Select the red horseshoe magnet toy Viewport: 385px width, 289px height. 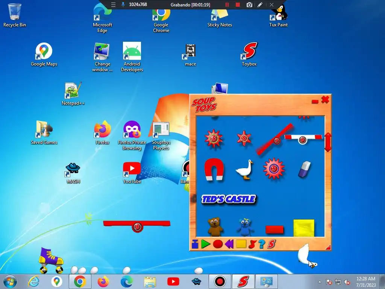pyautogui.click(x=214, y=169)
